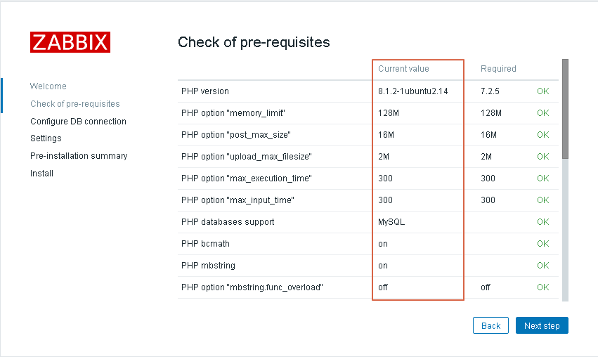Click the PHP option mbstring.func_overload row
The height and width of the screenshot is (357, 598).
[368, 287]
